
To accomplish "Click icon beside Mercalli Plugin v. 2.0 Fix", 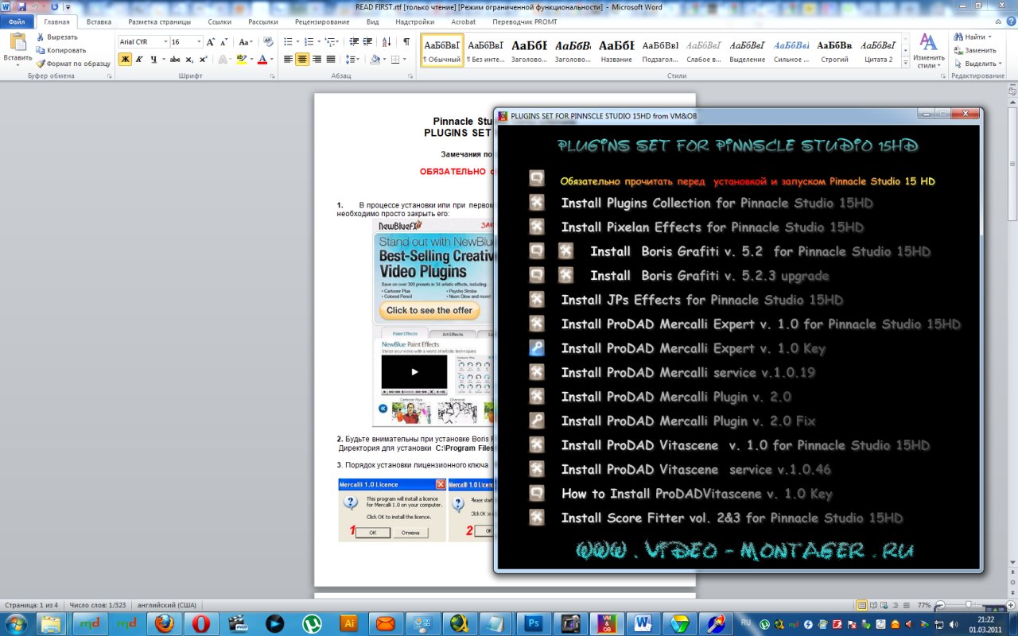I will [x=537, y=421].
